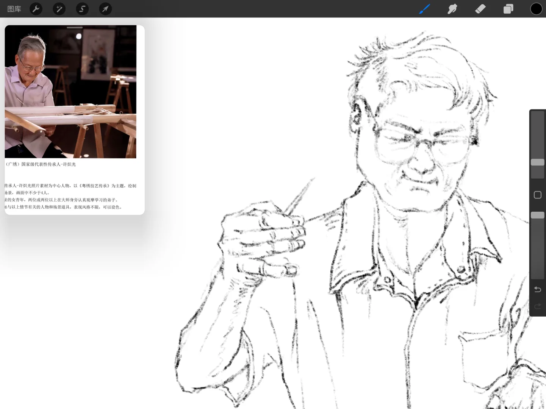The width and height of the screenshot is (546, 409).
Task: Open the 图库 gallery
Action: [14, 9]
